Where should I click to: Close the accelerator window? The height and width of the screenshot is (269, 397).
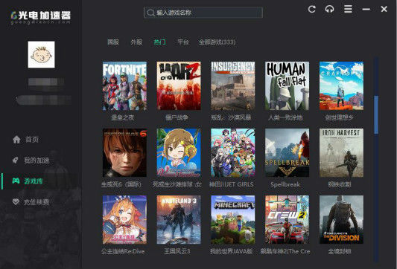pos(384,9)
